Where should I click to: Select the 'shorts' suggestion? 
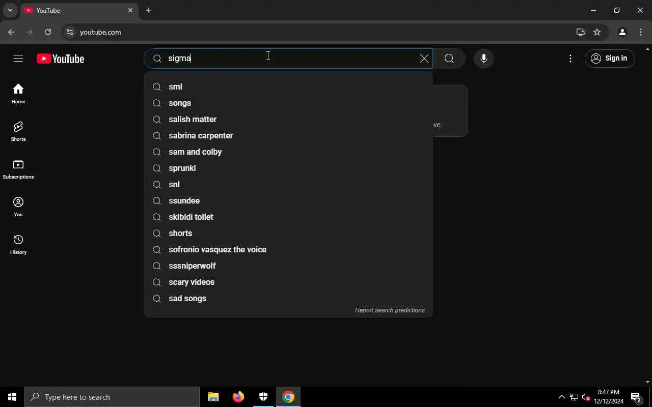(288, 233)
